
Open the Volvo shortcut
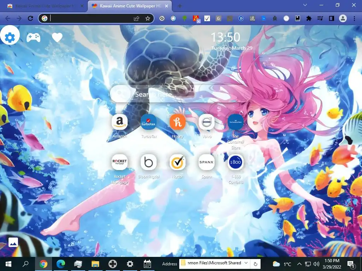click(206, 122)
